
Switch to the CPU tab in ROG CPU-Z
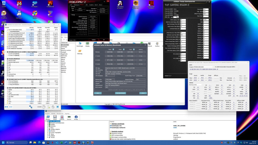tap(71, 5)
